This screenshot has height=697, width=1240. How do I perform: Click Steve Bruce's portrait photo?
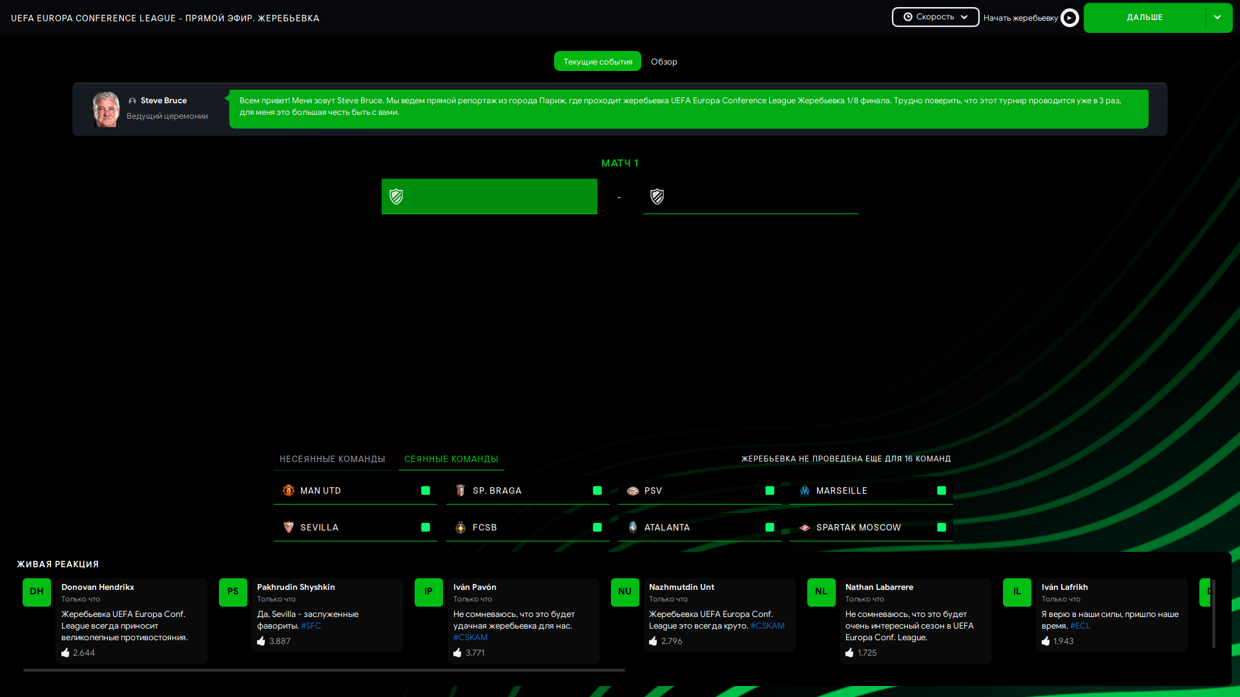click(x=106, y=109)
